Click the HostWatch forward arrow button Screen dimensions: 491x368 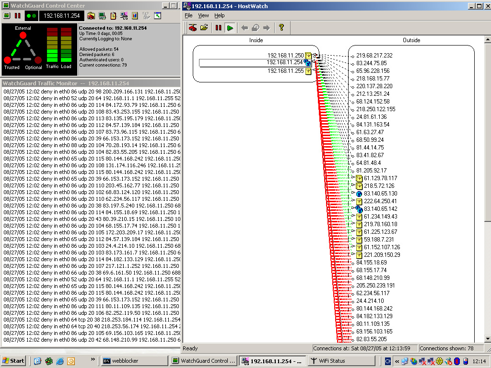click(x=267, y=28)
